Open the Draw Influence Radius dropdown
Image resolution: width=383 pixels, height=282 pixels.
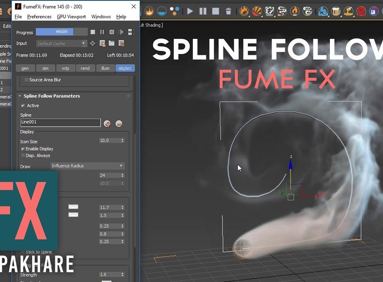pyautogui.click(x=88, y=166)
